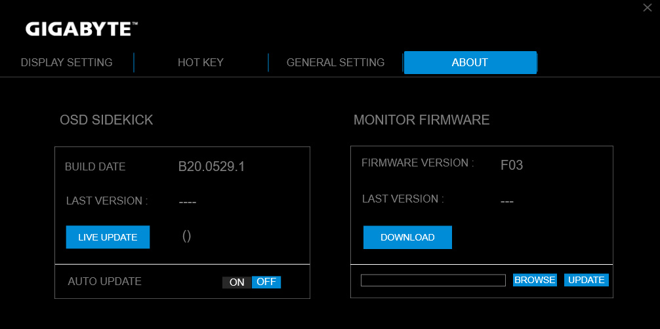
Task: Click the GIGABYTE logo
Action: pyautogui.click(x=81, y=29)
